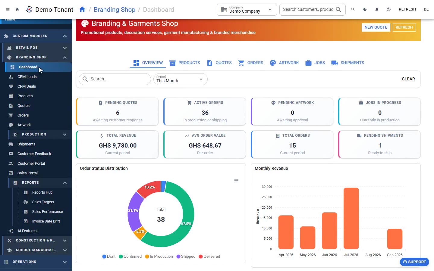This screenshot has height=271, width=434.
Task: Switch to the QUOTES tab
Action: tap(219, 63)
